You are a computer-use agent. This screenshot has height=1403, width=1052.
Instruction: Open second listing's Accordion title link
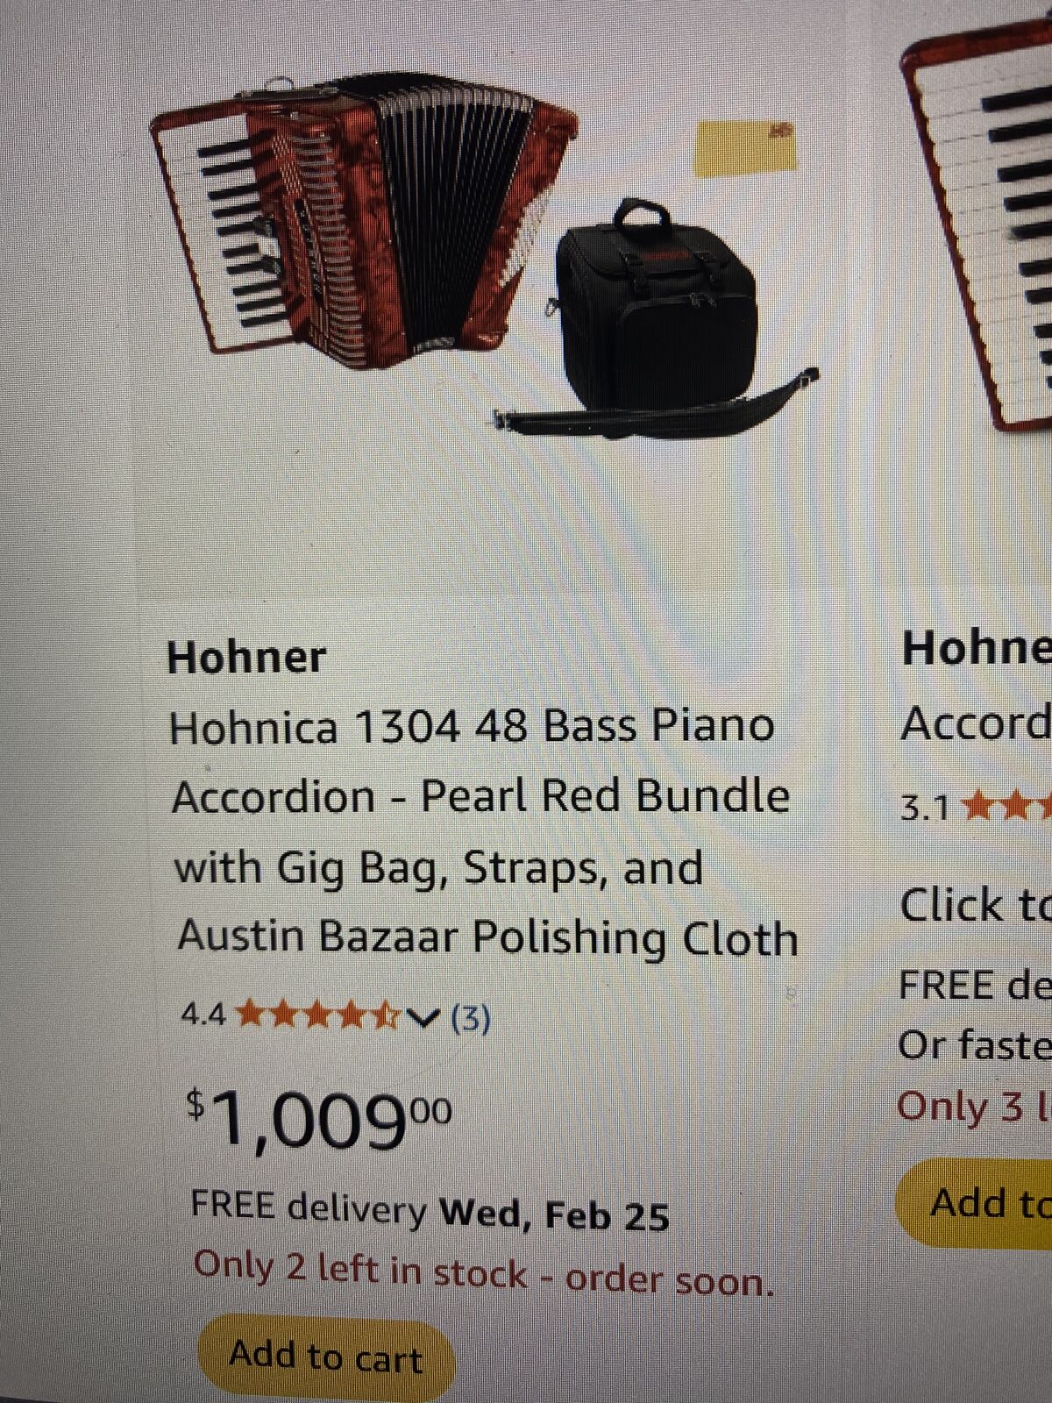coord(976,724)
